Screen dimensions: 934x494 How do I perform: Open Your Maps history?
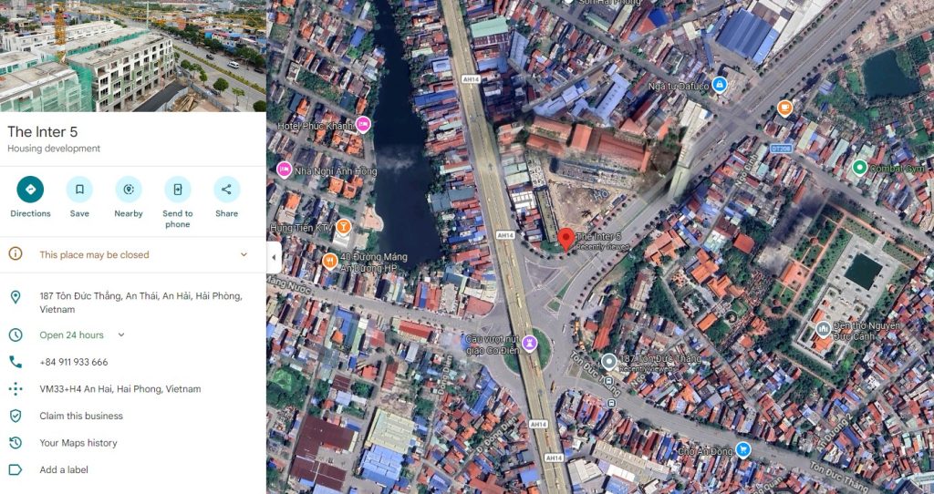click(78, 443)
